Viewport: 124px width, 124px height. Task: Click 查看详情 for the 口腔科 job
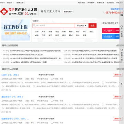118,75
